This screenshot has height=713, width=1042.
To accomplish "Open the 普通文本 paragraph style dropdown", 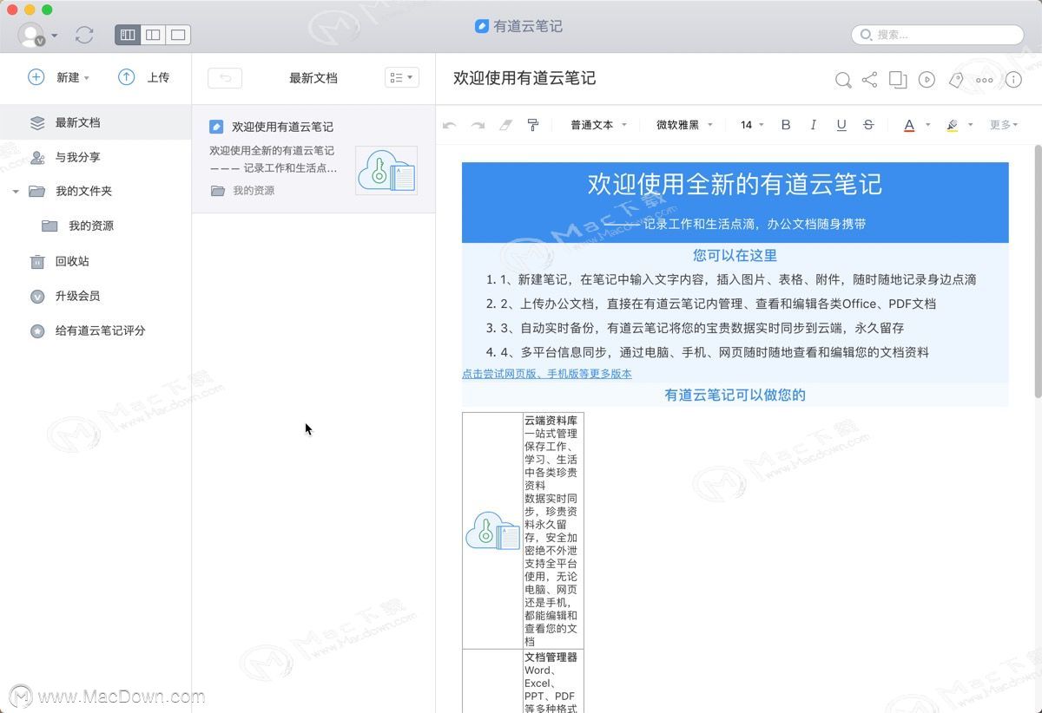I will (x=598, y=125).
